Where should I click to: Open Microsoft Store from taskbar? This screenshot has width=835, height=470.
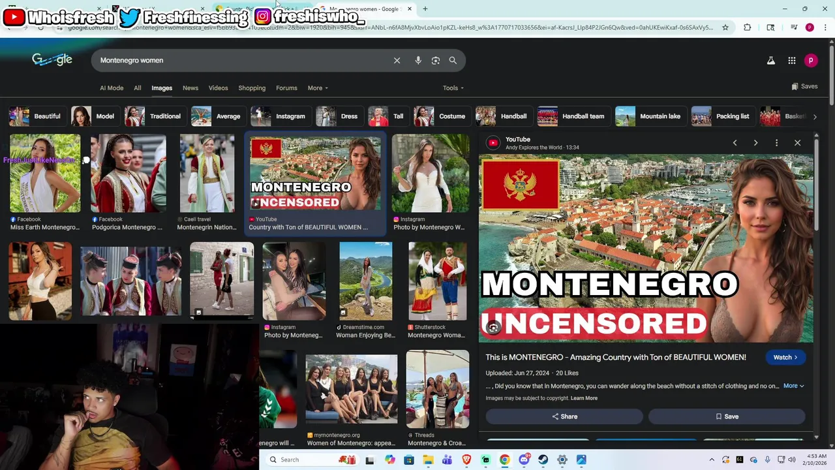pos(409,460)
